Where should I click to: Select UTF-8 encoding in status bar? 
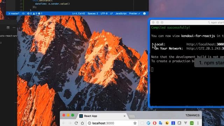(104, 14)
